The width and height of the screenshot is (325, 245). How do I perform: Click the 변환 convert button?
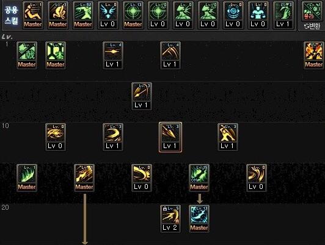pyautogui.click(x=312, y=26)
